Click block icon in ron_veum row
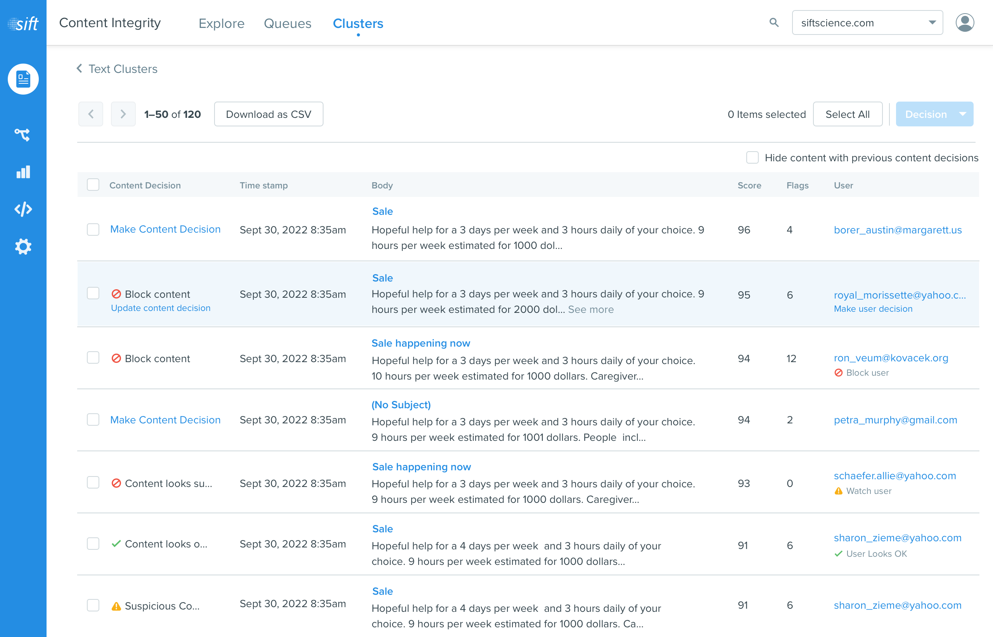Image resolution: width=993 pixels, height=637 pixels. (116, 358)
